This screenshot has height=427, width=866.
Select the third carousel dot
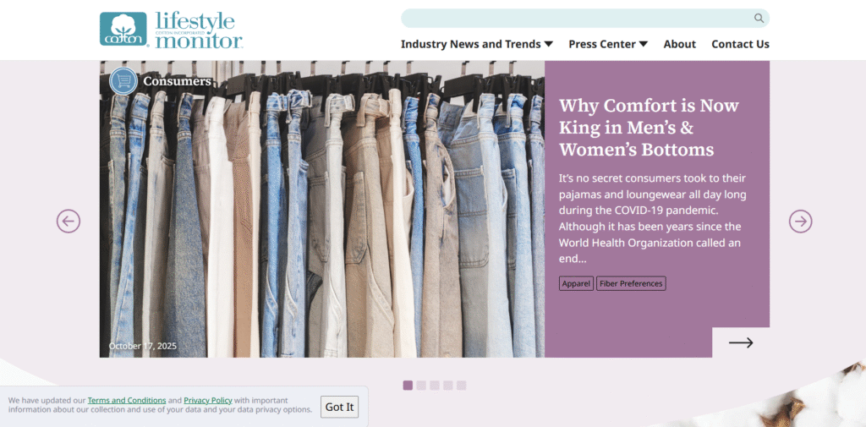coord(435,386)
